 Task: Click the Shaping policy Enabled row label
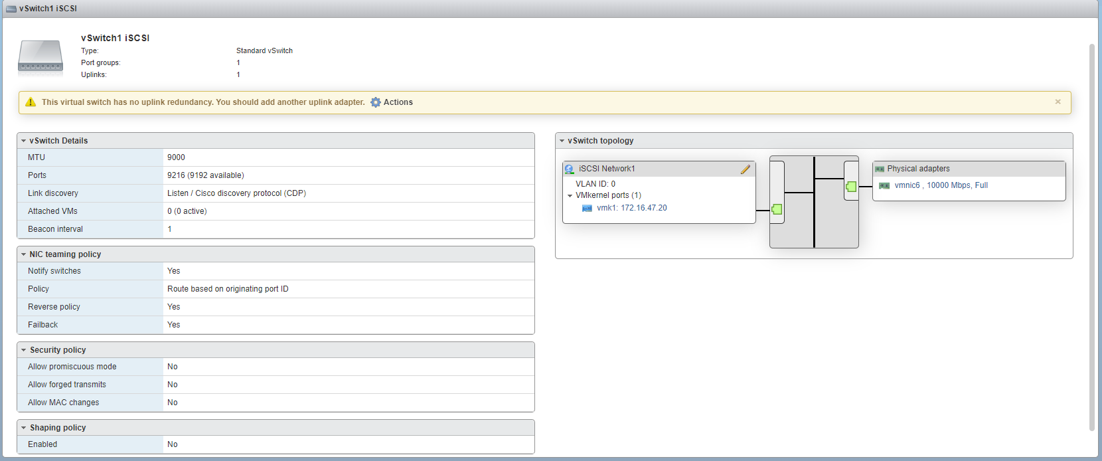(x=42, y=444)
